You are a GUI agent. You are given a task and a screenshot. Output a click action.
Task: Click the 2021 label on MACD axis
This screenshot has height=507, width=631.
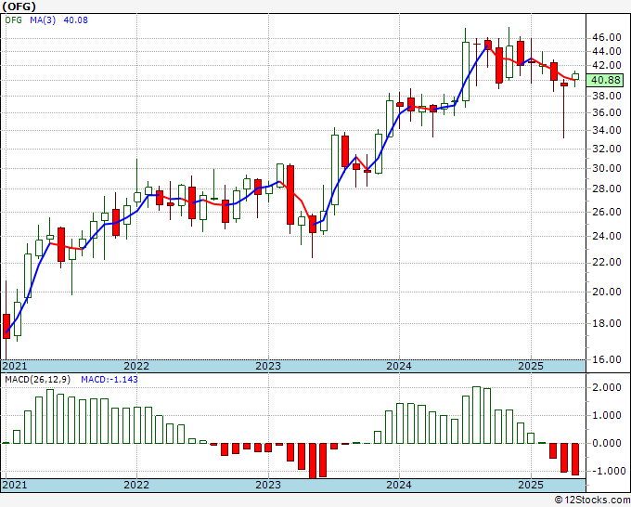coord(15,485)
